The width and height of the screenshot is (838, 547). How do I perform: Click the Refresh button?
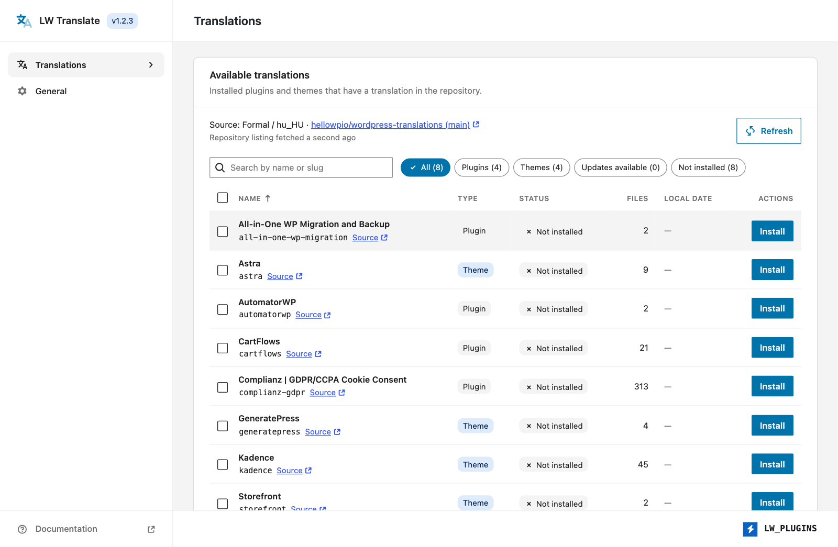(769, 131)
